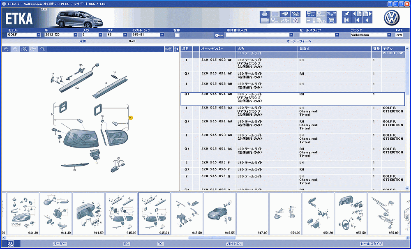411x249 pixels.
Task: Open the DEPOT icon
Action: pos(321,14)
